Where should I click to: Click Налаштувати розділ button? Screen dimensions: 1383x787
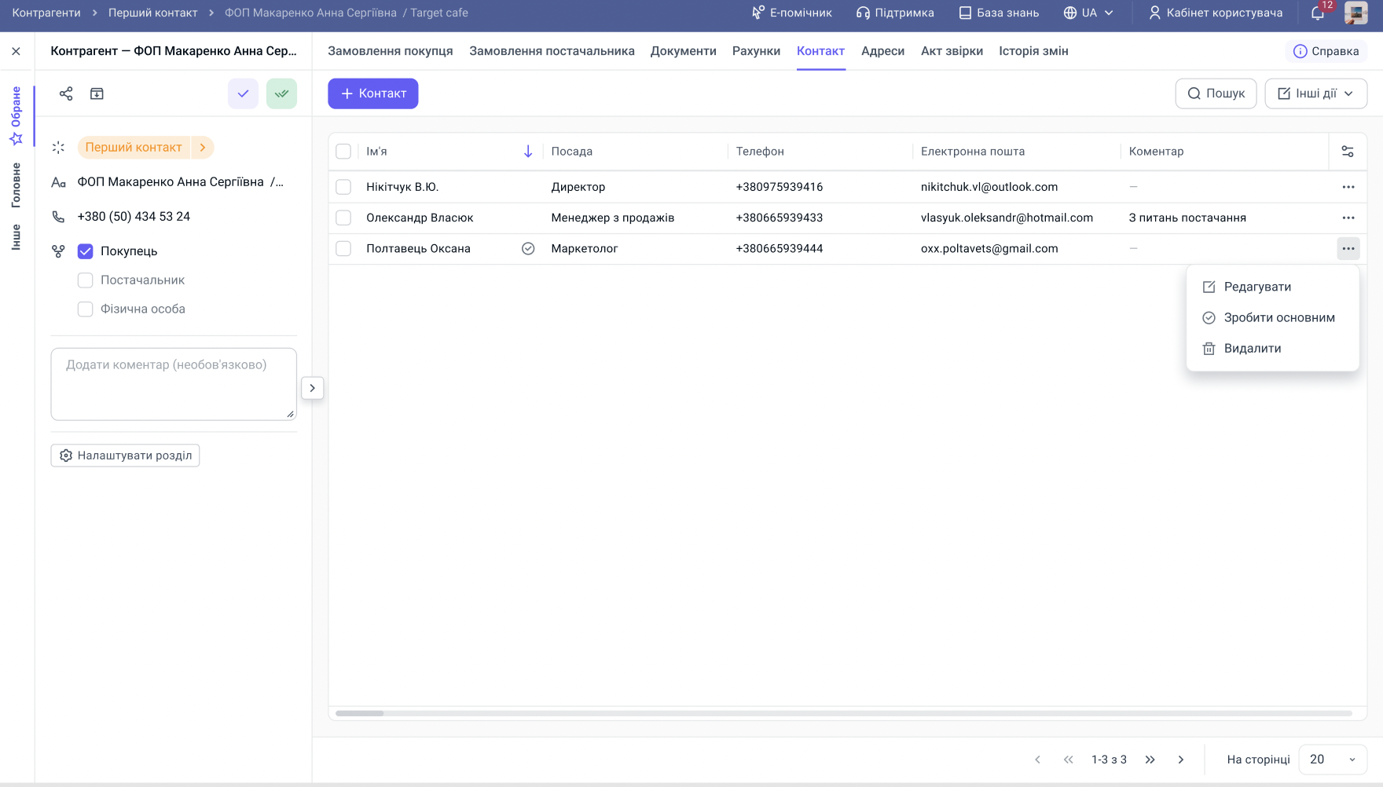point(126,456)
